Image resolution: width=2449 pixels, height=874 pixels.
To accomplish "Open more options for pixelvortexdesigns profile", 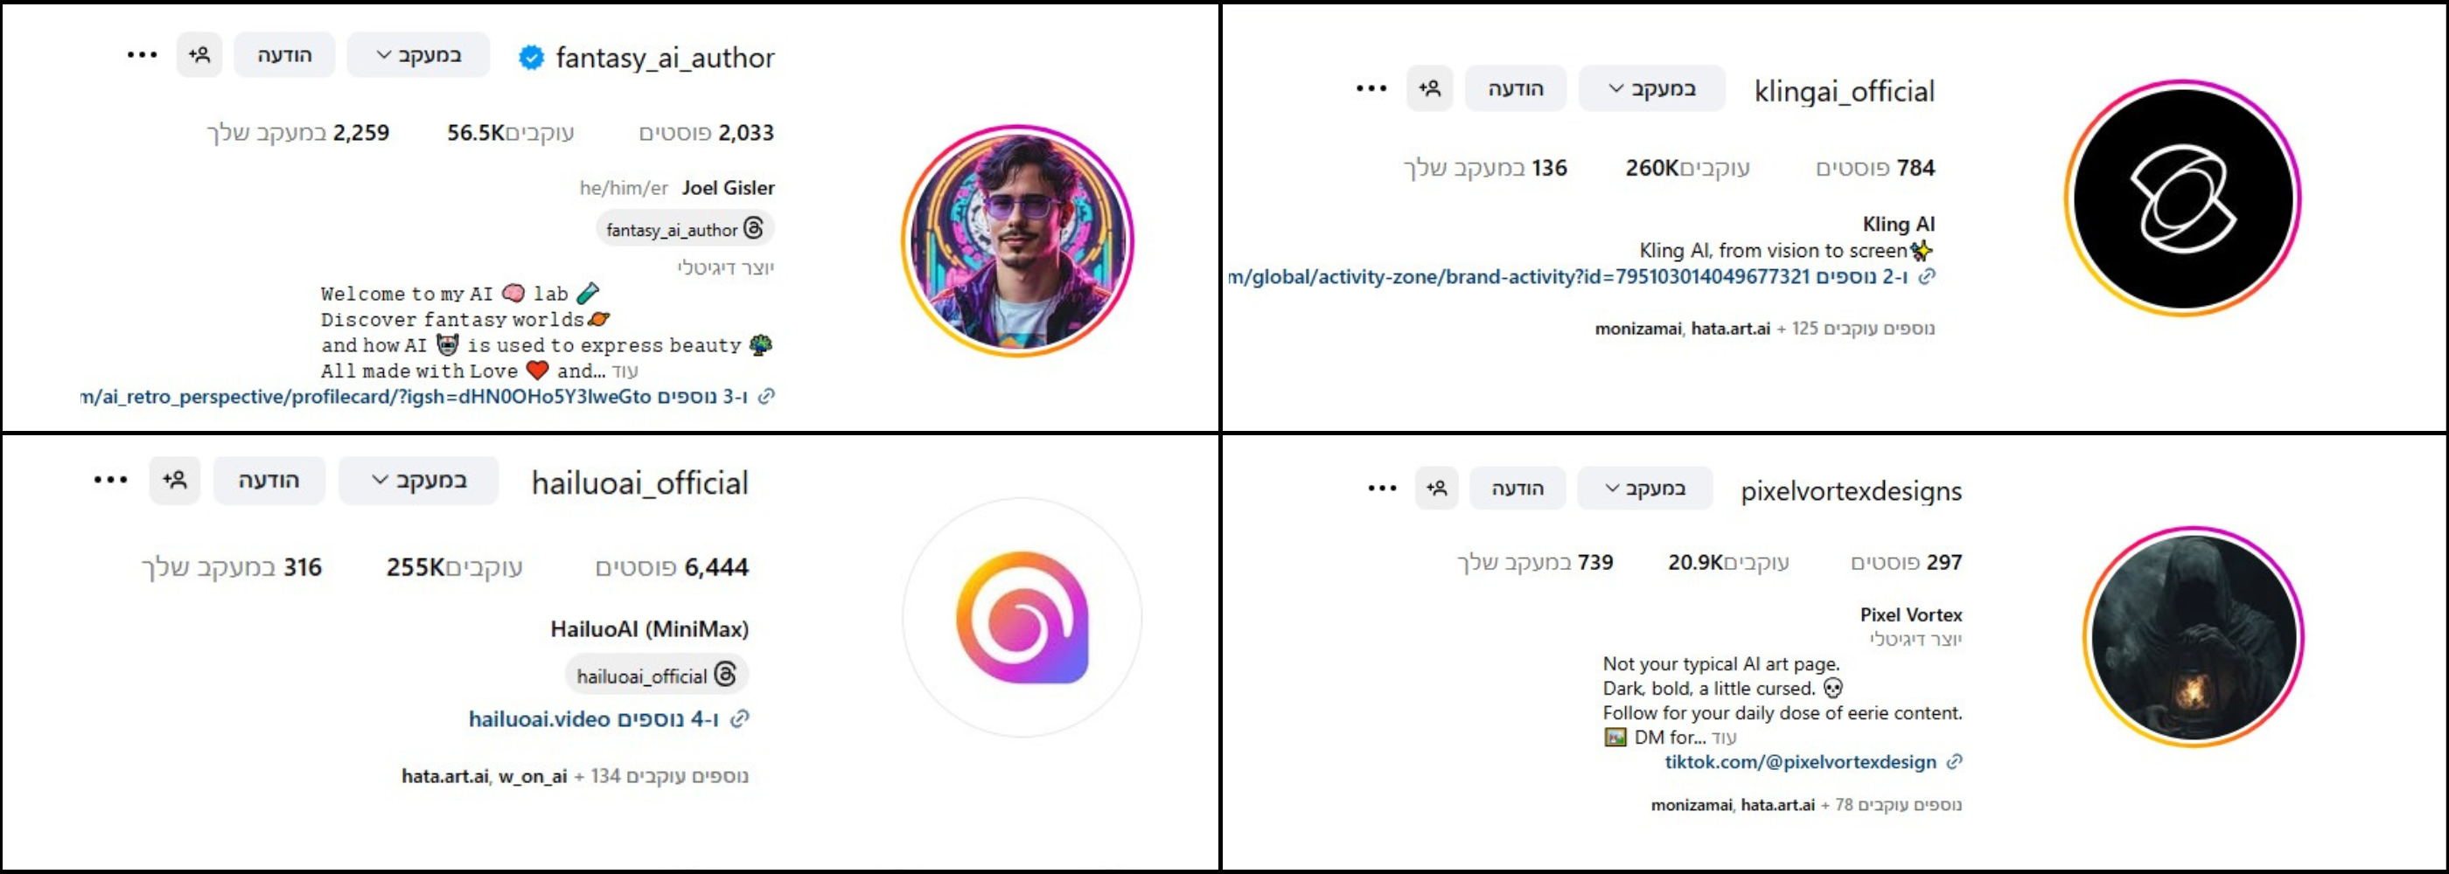I will 1381,489.
